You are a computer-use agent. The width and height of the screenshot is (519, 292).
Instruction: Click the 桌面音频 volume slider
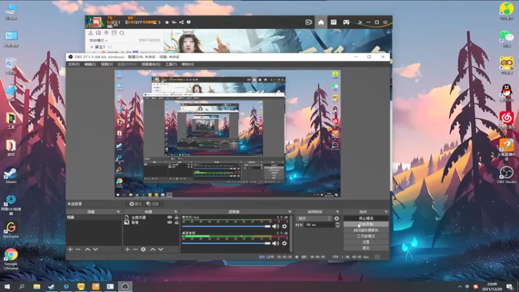(x=226, y=243)
